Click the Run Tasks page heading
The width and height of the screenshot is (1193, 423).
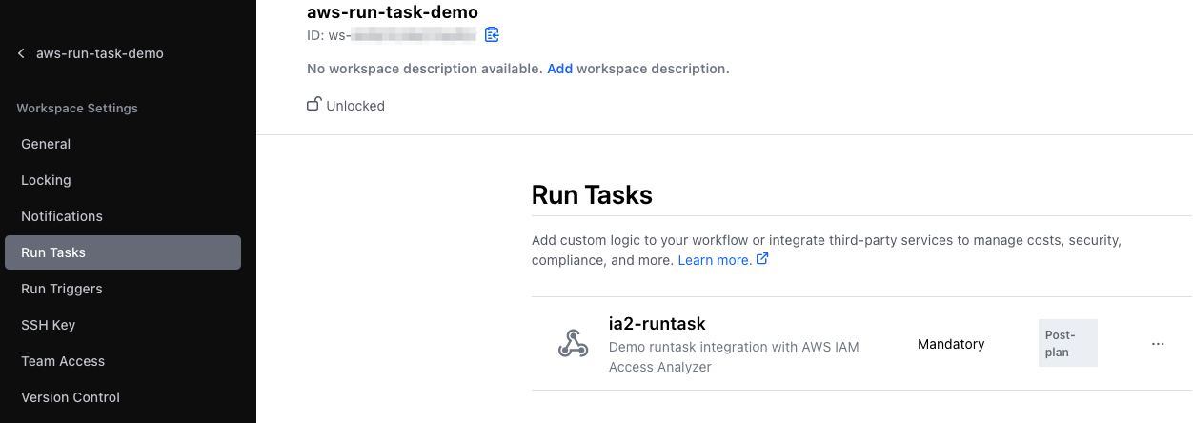click(592, 195)
